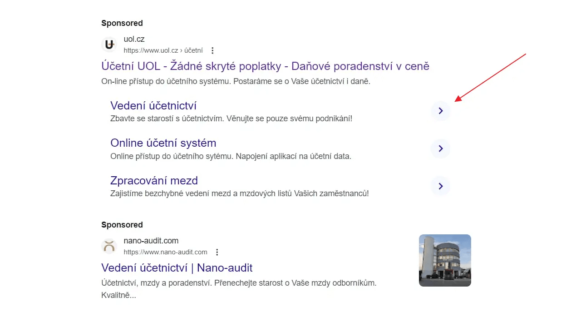Open three-dot menu beside nano-audit.com URL

point(217,252)
